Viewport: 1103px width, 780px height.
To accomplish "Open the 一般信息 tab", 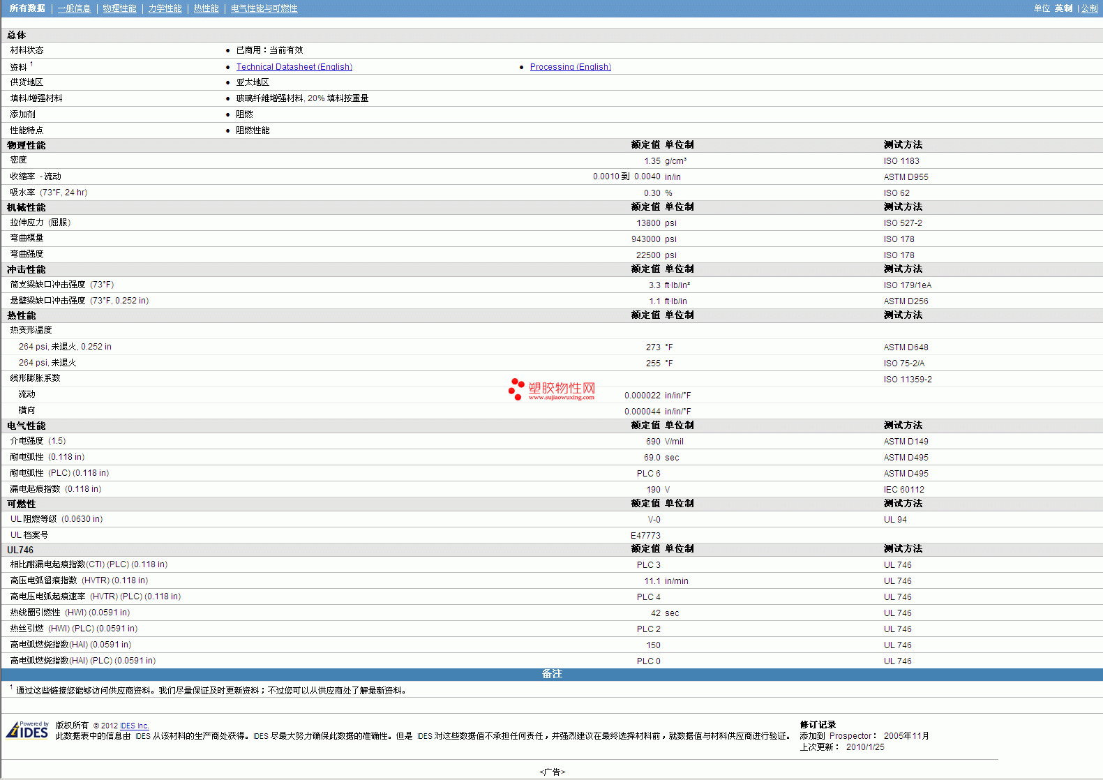I will tap(74, 8).
